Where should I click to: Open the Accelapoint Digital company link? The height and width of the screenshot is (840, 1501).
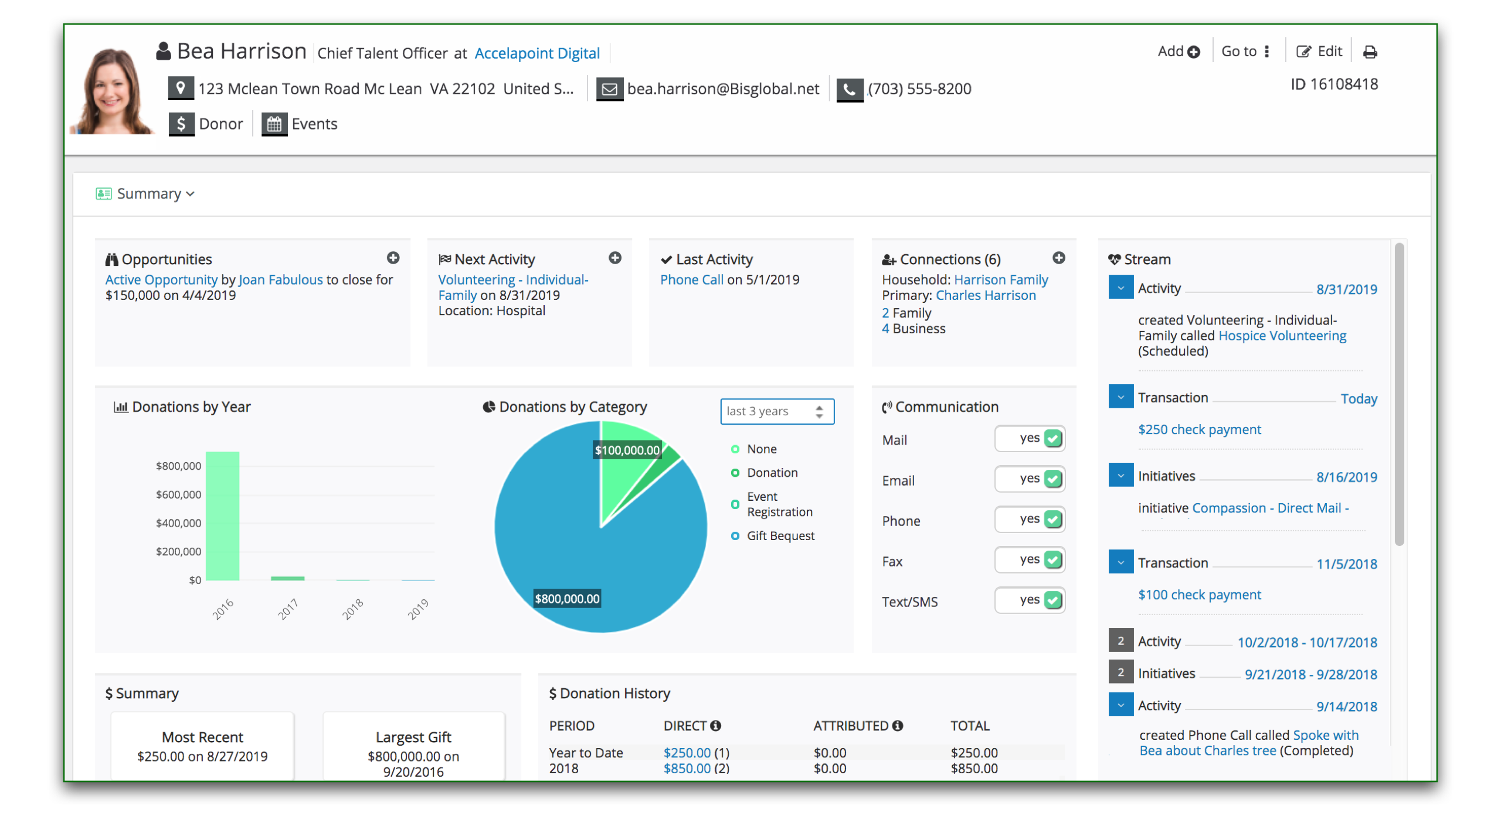click(537, 53)
